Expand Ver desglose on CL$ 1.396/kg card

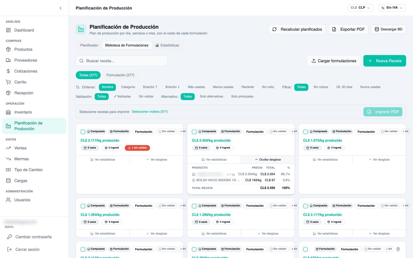point(268,233)
